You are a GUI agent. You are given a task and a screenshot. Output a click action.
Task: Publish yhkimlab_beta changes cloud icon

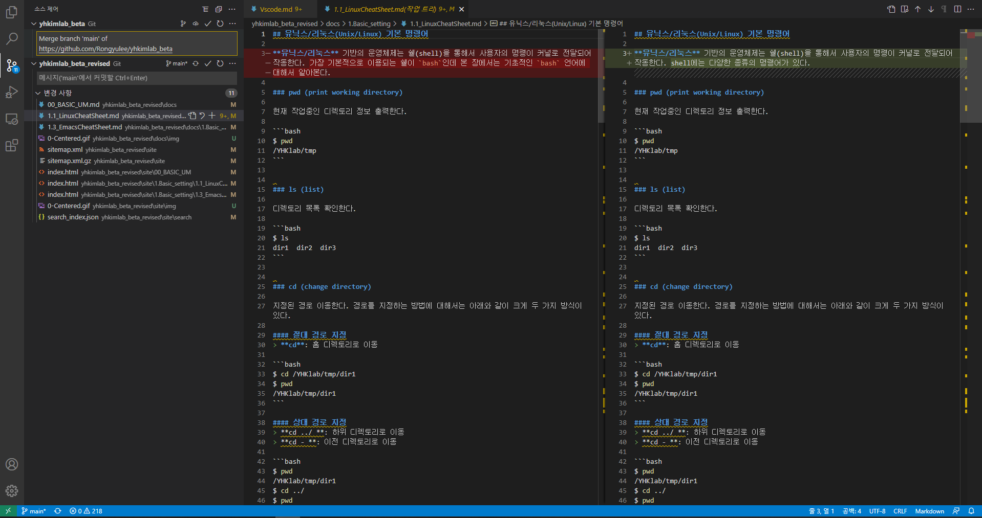(x=196, y=24)
